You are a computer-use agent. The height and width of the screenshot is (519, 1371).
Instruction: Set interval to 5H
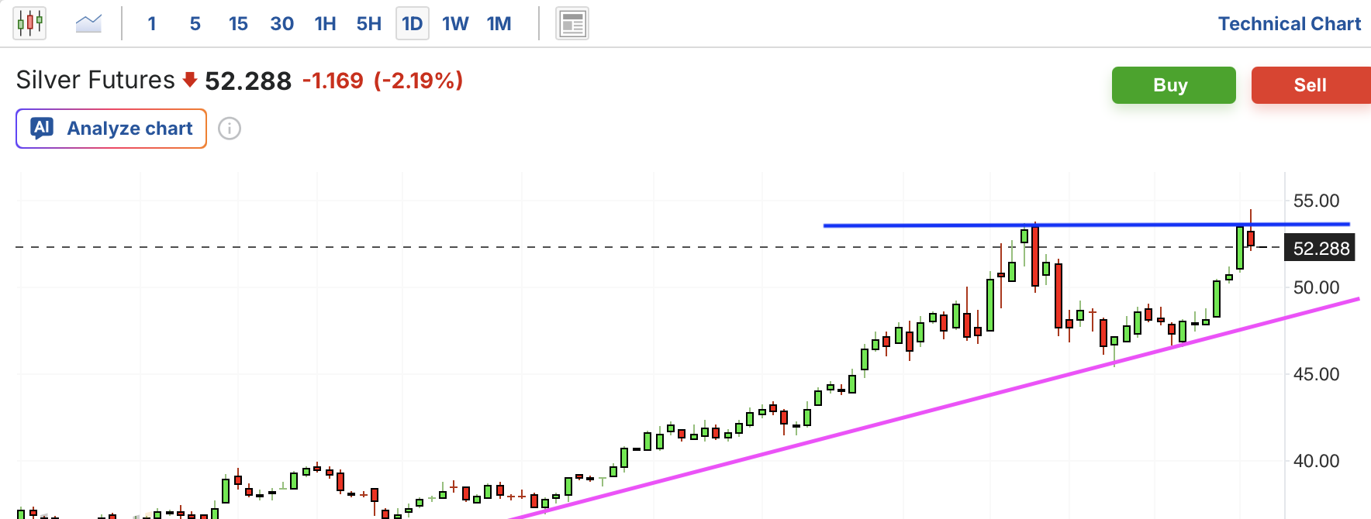click(368, 24)
